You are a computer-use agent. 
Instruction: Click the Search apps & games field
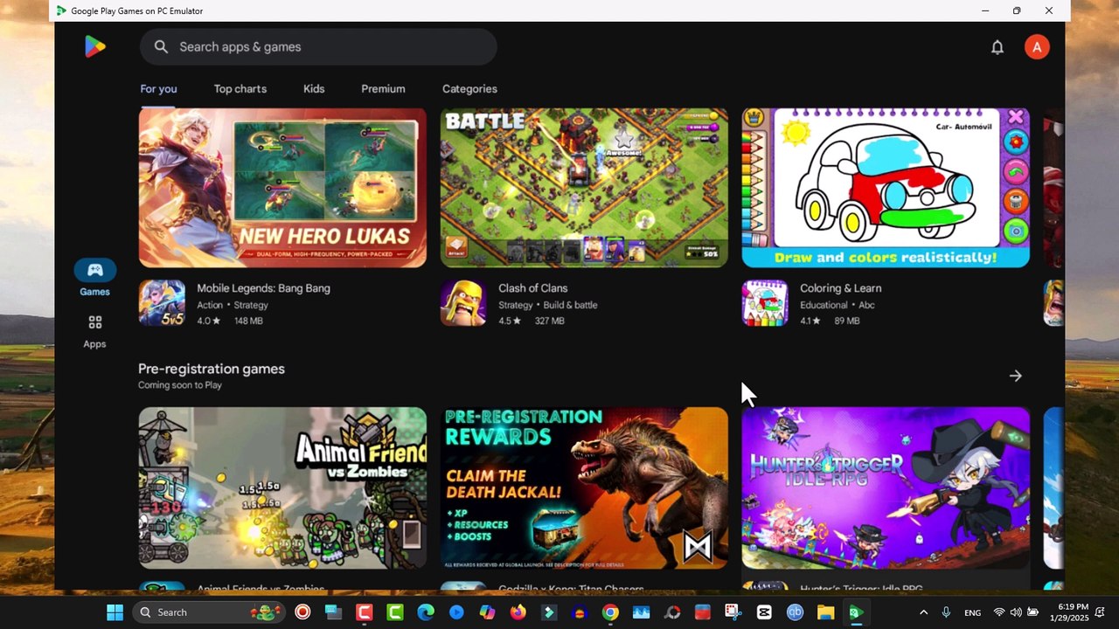pos(318,47)
